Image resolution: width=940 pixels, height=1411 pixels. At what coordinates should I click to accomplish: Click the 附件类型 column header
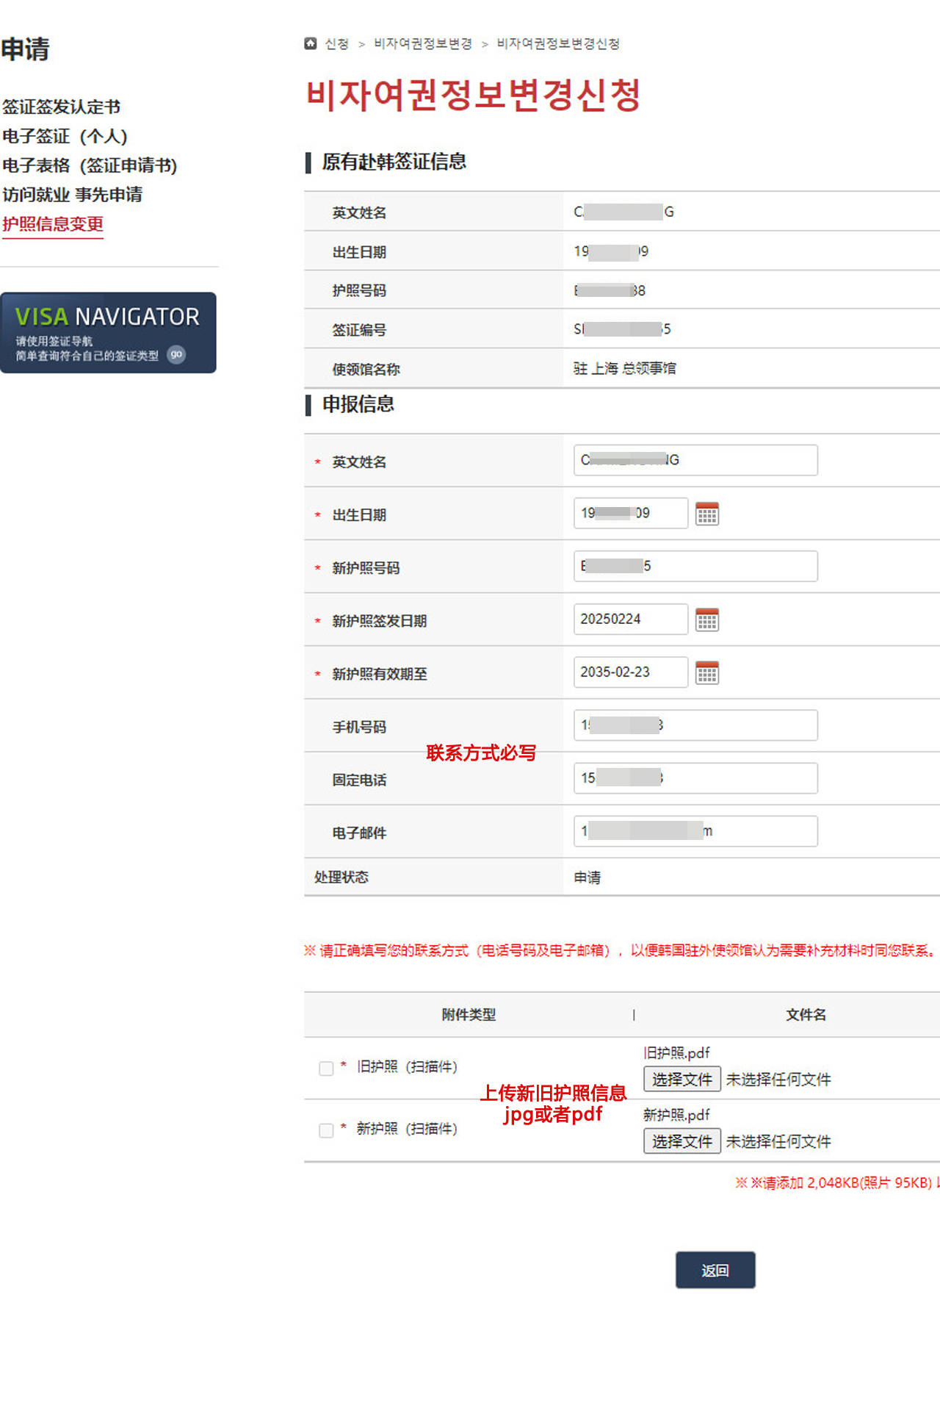[x=469, y=1014]
